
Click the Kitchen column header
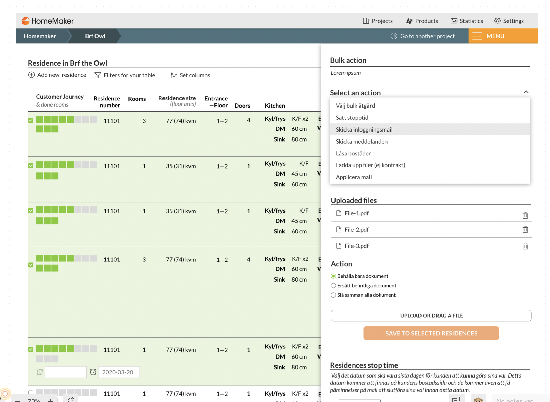[x=275, y=106]
